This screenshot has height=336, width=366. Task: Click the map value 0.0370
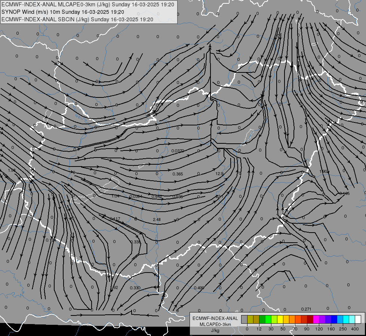[x=178, y=151]
